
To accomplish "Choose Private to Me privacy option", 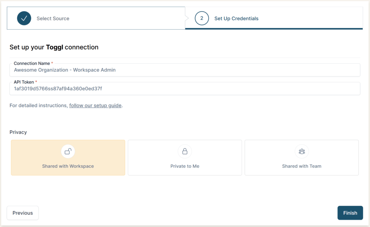I will [x=185, y=157].
